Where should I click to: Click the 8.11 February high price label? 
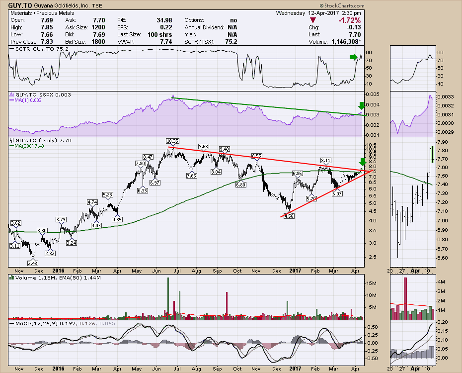click(x=325, y=161)
